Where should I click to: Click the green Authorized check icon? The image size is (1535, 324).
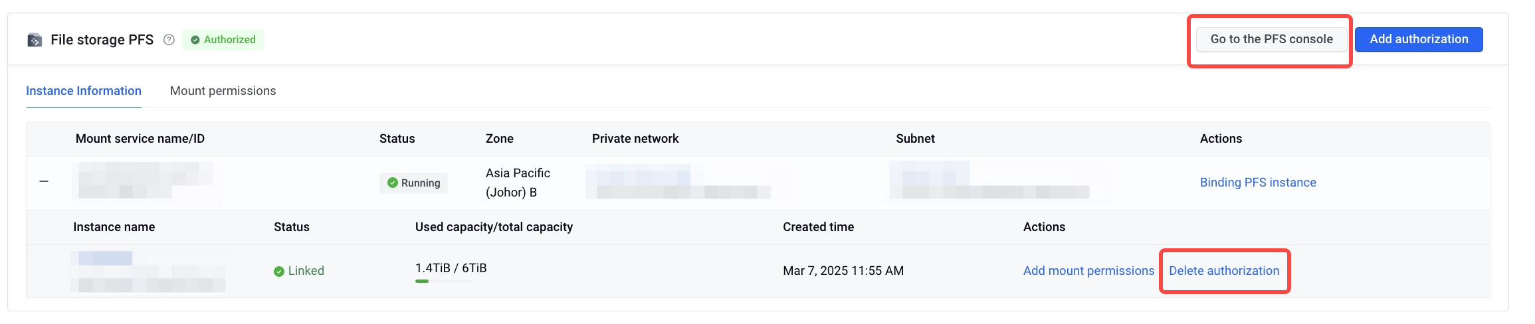195,40
